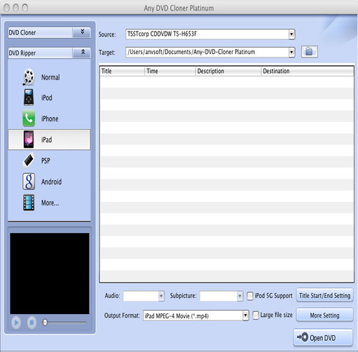
Task: Select the iPod profile label
Action: click(47, 97)
